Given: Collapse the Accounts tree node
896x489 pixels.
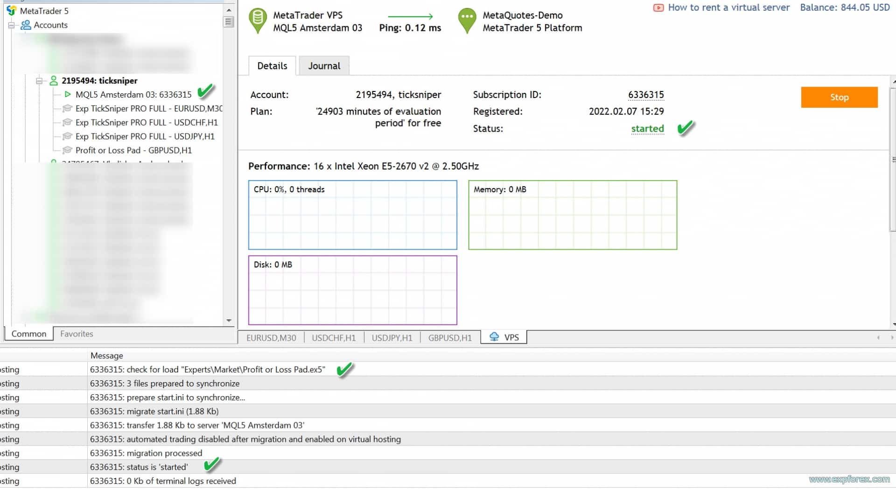Looking at the screenshot, I should (x=12, y=25).
